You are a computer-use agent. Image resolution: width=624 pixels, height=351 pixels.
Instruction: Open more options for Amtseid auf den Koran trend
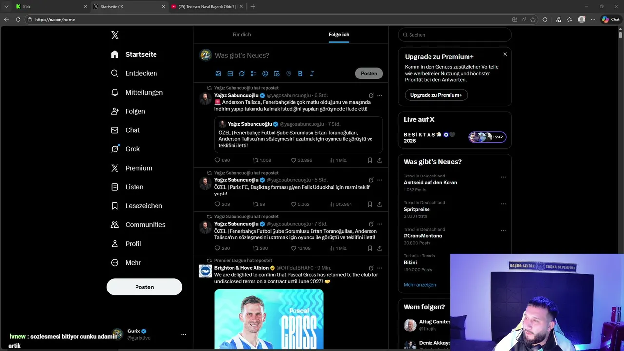click(x=503, y=177)
